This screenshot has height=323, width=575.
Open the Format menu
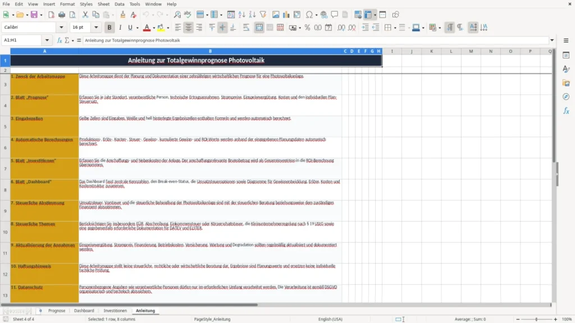[x=67, y=4]
